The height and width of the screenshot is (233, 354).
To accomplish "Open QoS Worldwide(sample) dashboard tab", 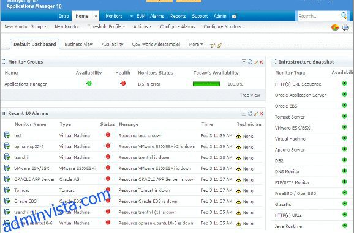I will tap(156, 45).
